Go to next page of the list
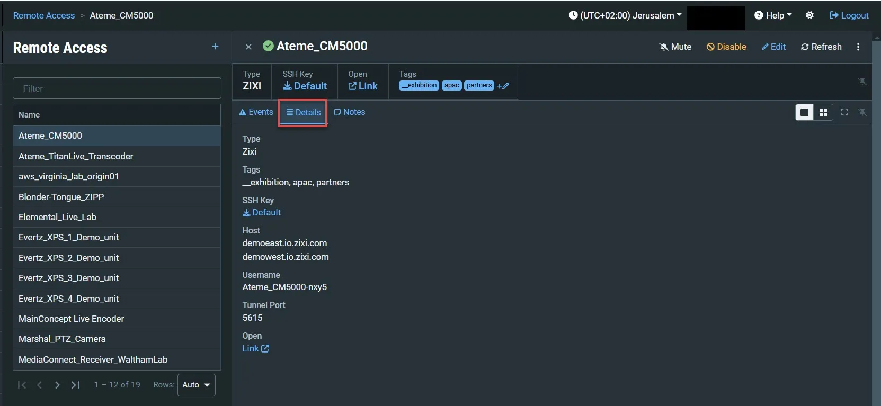The image size is (881, 406). (x=57, y=385)
